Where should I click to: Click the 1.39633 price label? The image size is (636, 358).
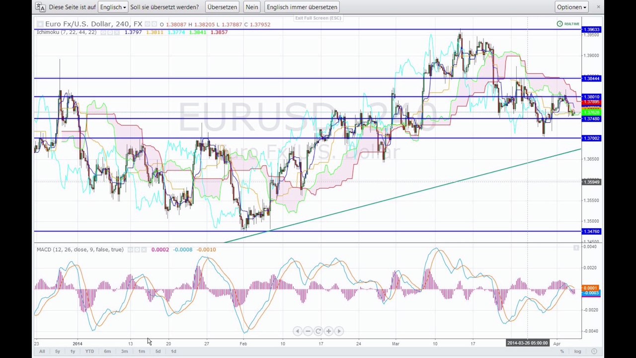[592, 30]
